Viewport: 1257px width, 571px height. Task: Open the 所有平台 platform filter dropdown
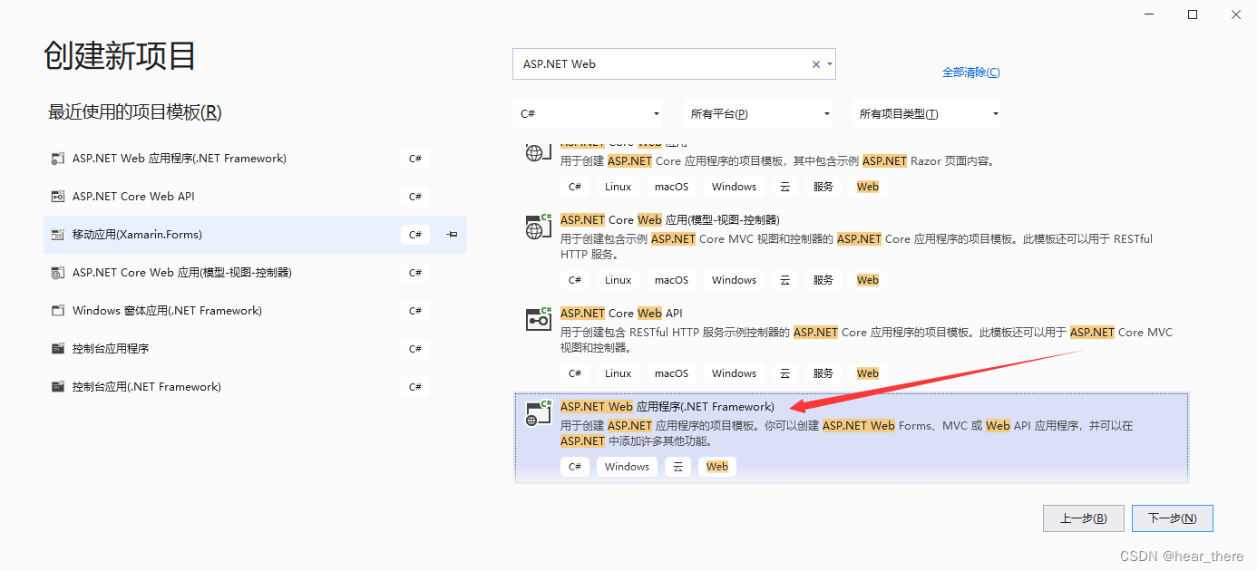point(759,113)
